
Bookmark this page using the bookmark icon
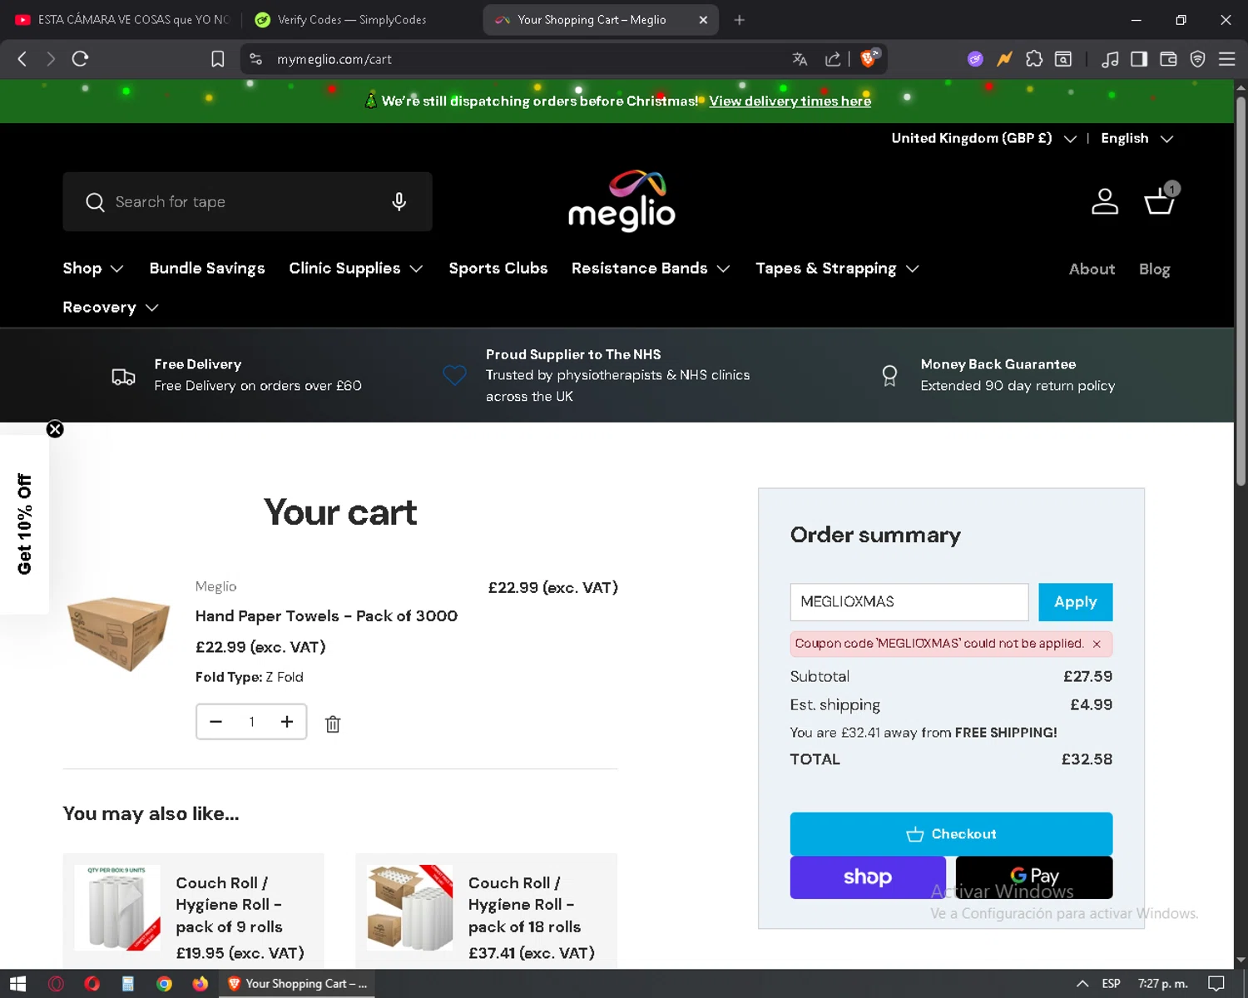coord(218,59)
